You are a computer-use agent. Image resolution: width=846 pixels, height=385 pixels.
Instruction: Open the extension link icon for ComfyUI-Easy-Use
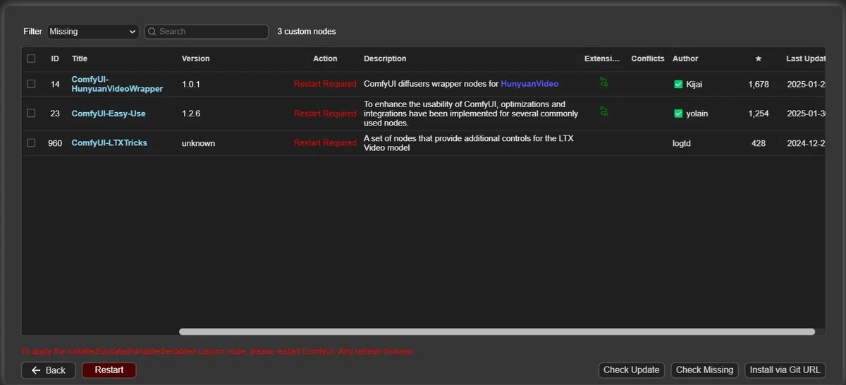point(603,111)
